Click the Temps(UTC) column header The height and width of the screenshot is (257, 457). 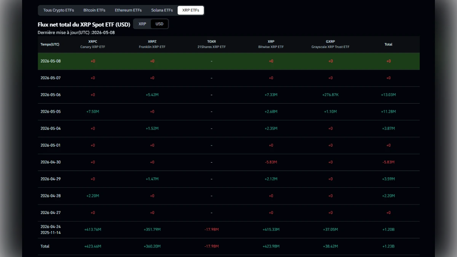(x=50, y=45)
